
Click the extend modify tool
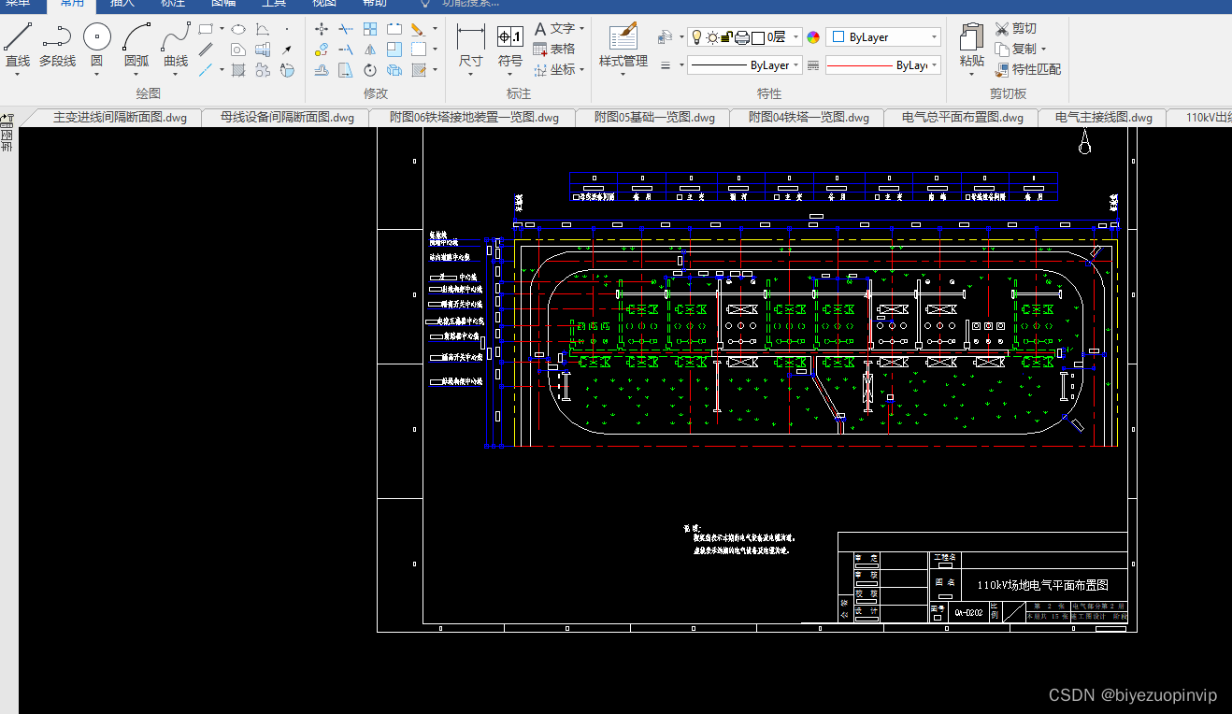(346, 50)
